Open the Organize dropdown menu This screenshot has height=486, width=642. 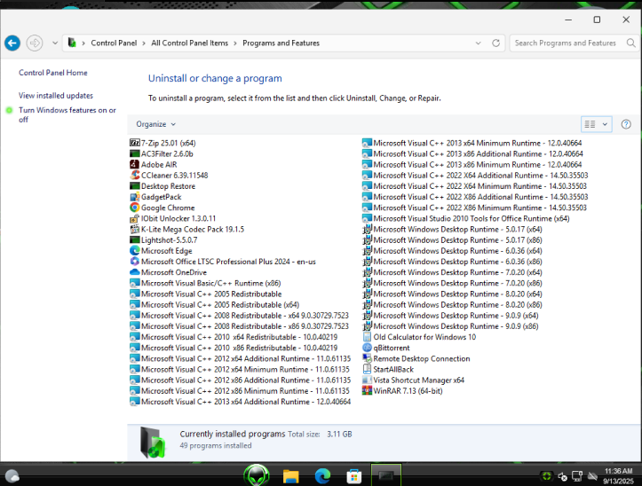(155, 124)
